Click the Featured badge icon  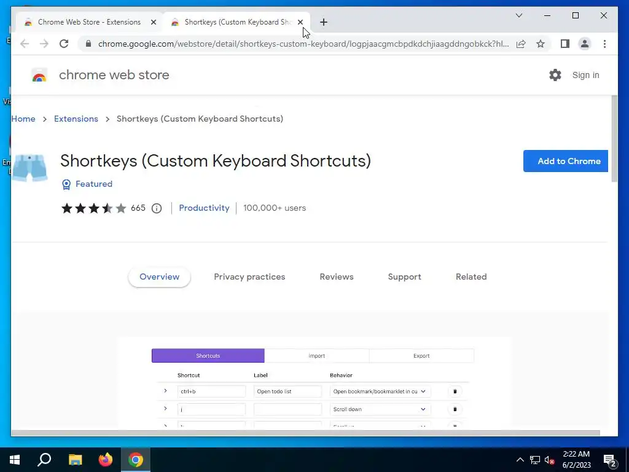(66, 184)
